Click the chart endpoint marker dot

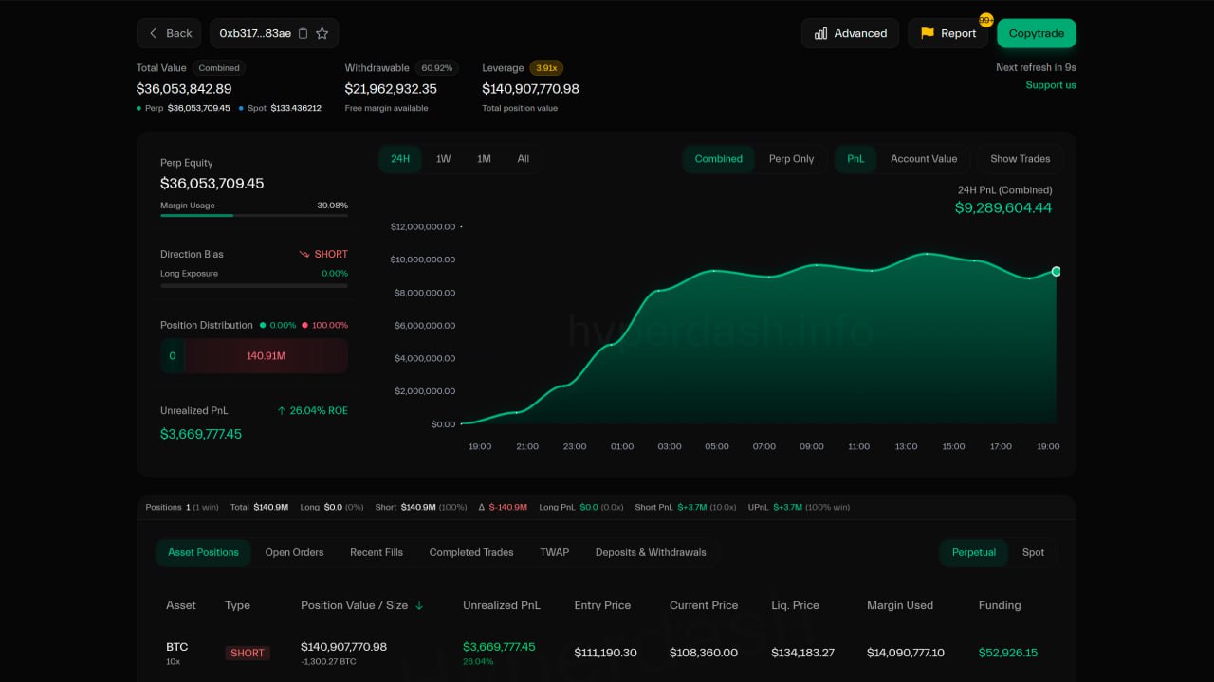pyautogui.click(x=1056, y=272)
